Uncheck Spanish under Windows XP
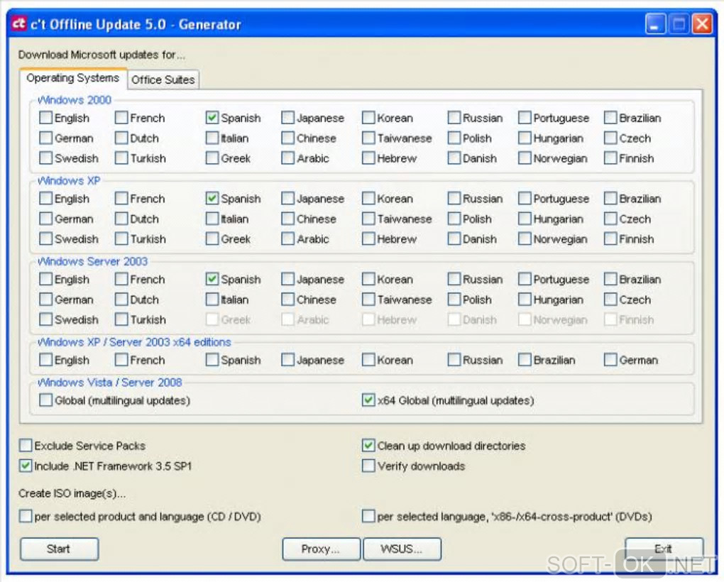This screenshot has width=724, height=582. click(x=212, y=199)
